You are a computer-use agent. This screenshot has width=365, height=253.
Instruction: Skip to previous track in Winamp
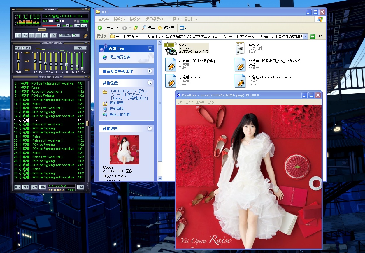pos(18,35)
